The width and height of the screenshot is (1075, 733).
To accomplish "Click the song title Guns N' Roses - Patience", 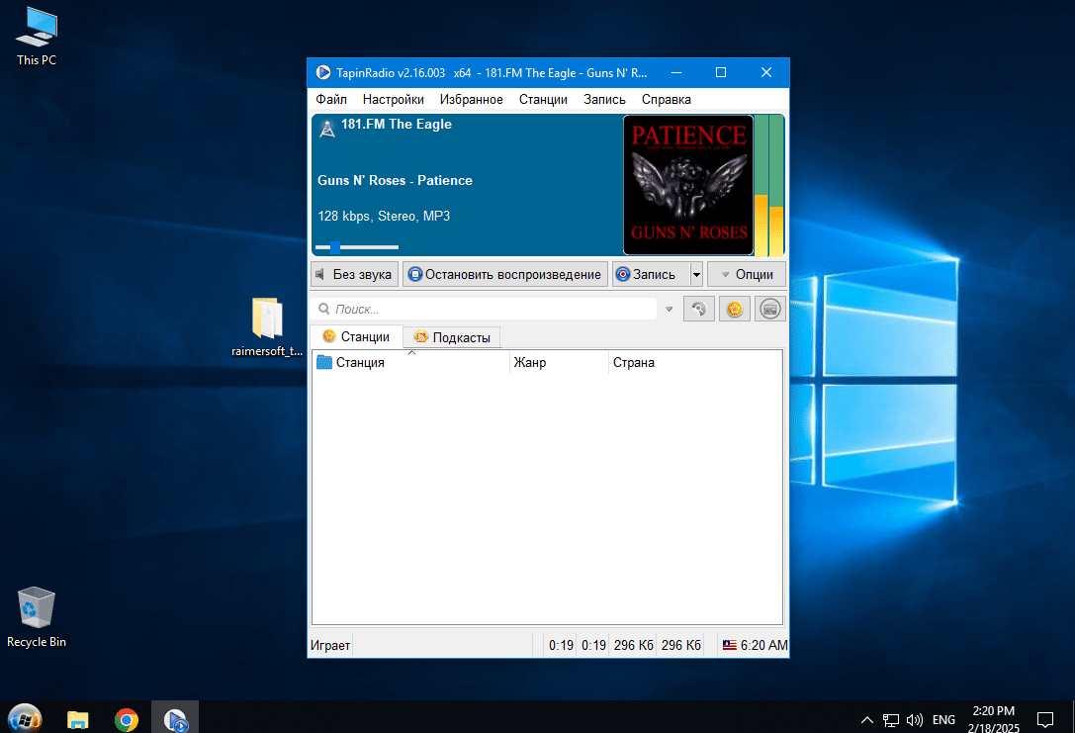I will [x=395, y=180].
